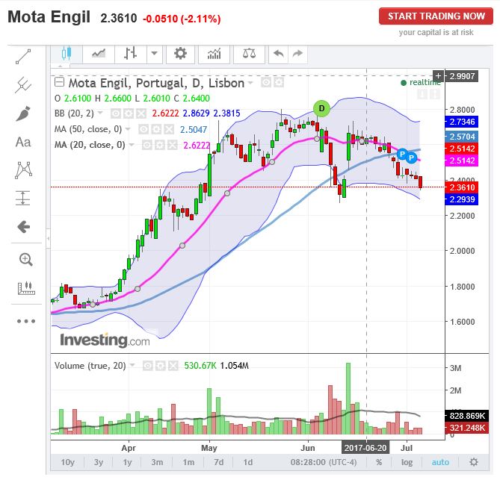Toggle log scale mode
Screen dimensions: 500x480
(x=407, y=462)
